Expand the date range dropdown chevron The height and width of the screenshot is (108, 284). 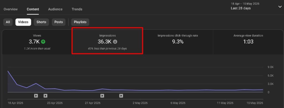pyautogui.click(x=280, y=7)
